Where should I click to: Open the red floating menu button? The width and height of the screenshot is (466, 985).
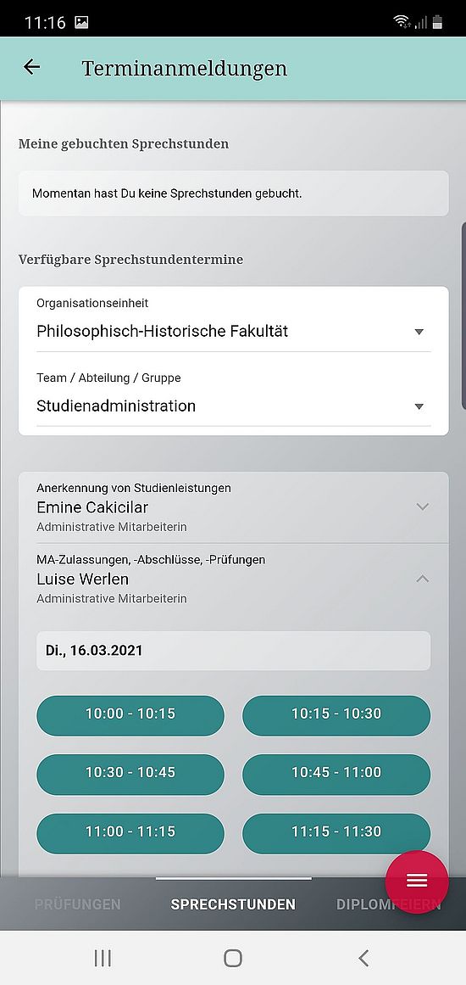click(417, 881)
